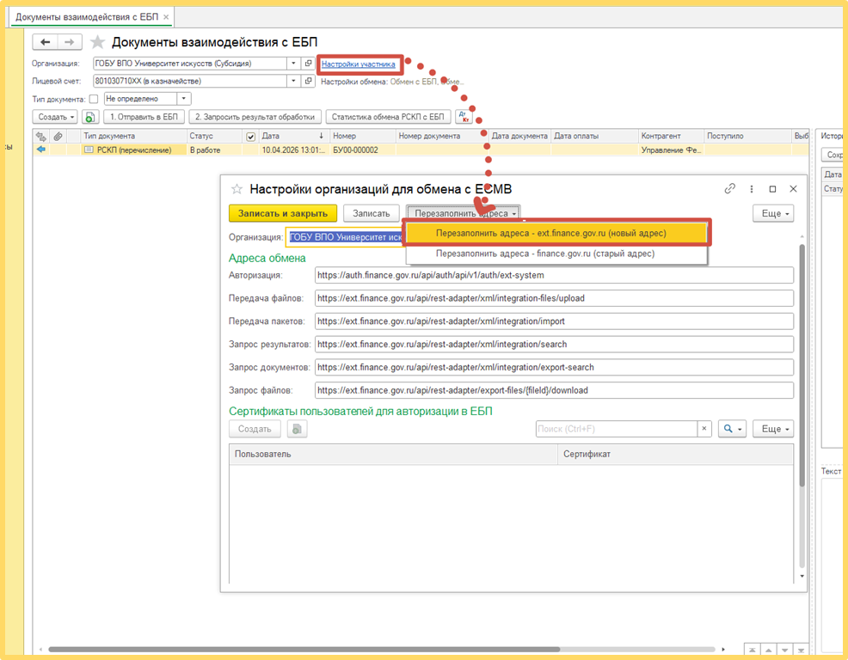Click the exchange arrows column header icon
Image resolution: width=848 pixels, height=660 pixels.
[x=41, y=137]
